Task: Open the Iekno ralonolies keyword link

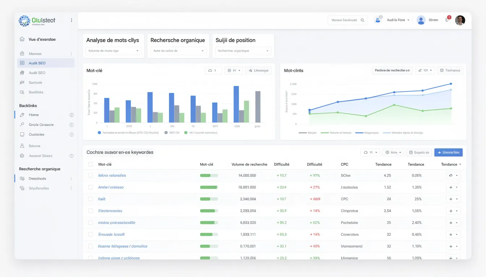Action: pos(112,175)
